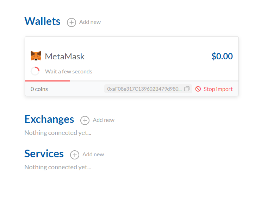Click the $0.00 wallet balance
Image resolution: width=267 pixels, height=203 pixels.
pos(222,56)
